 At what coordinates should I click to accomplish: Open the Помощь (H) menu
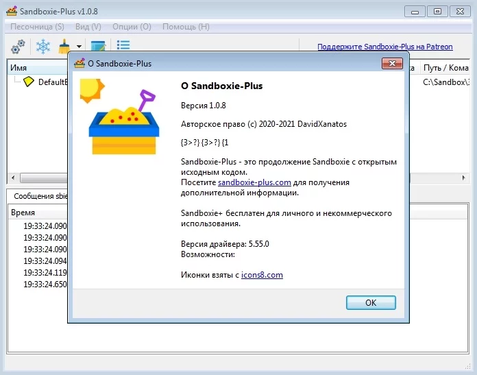186,27
